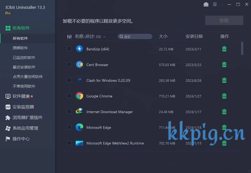Click the 软件健康 medical-plus icon
Image resolution: width=251 pixels, height=173 pixels.
(x=8, y=96)
